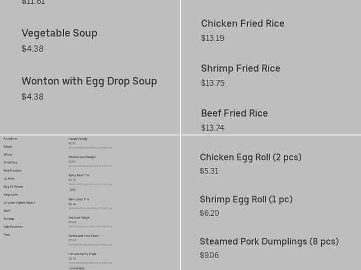Click Steamed Pork Dumplings (8 pcs)
361x270 pixels.
pyautogui.click(x=269, y=241)
